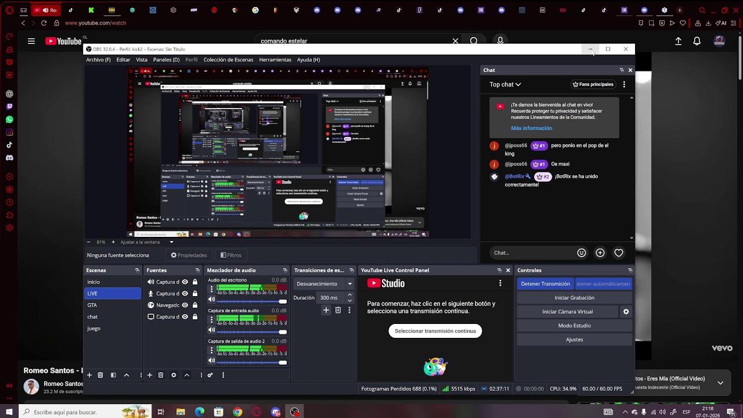Open the Herramientas menu
The image size is (743, 418).
coord(275,60)
